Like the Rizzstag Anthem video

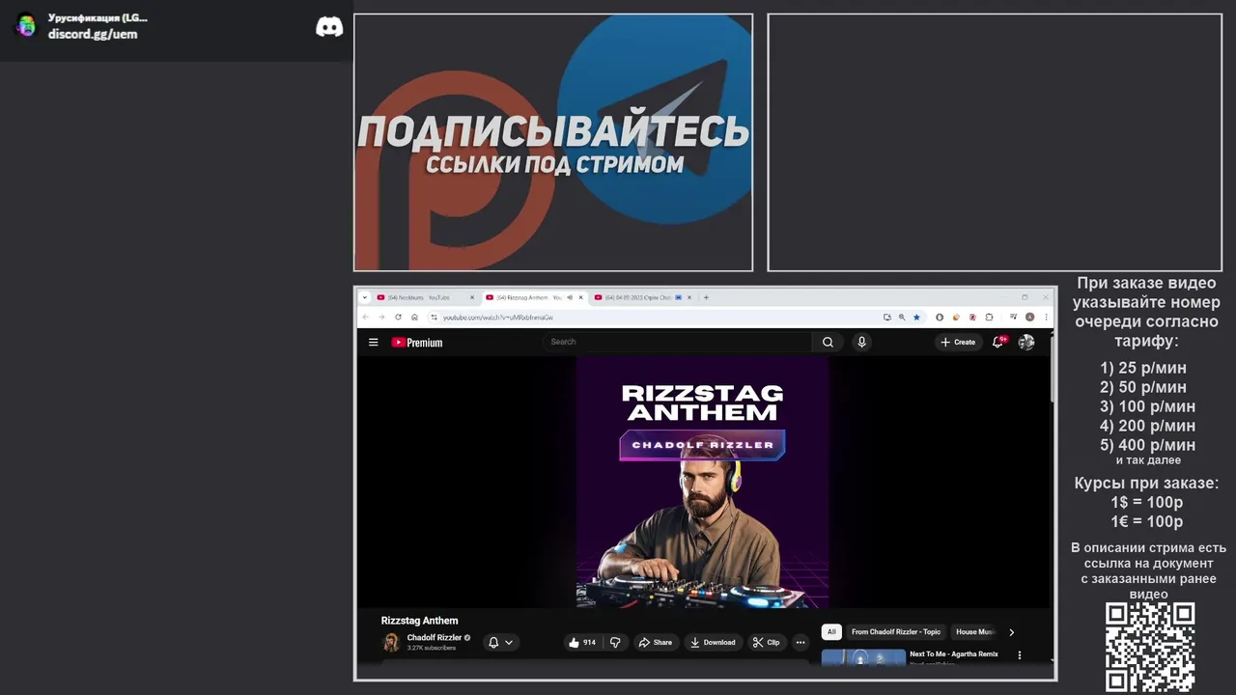[x=582, y=642]
